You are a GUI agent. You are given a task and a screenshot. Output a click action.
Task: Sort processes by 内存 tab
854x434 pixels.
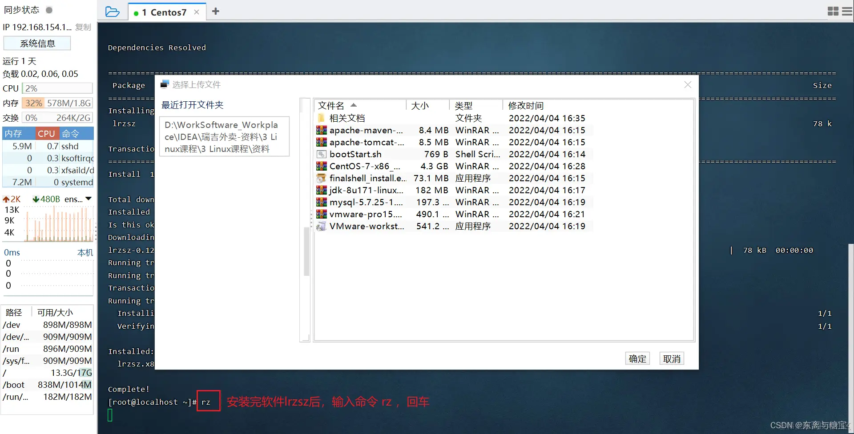click(19, 133)
